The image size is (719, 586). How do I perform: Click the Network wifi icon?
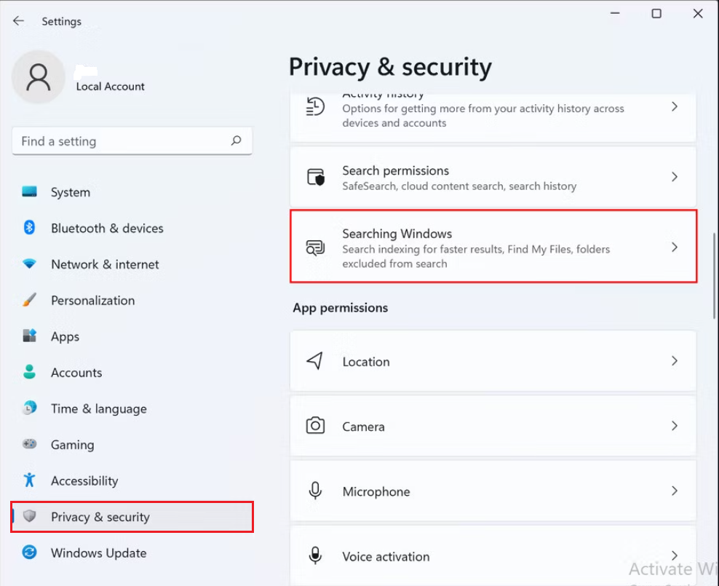29,264
